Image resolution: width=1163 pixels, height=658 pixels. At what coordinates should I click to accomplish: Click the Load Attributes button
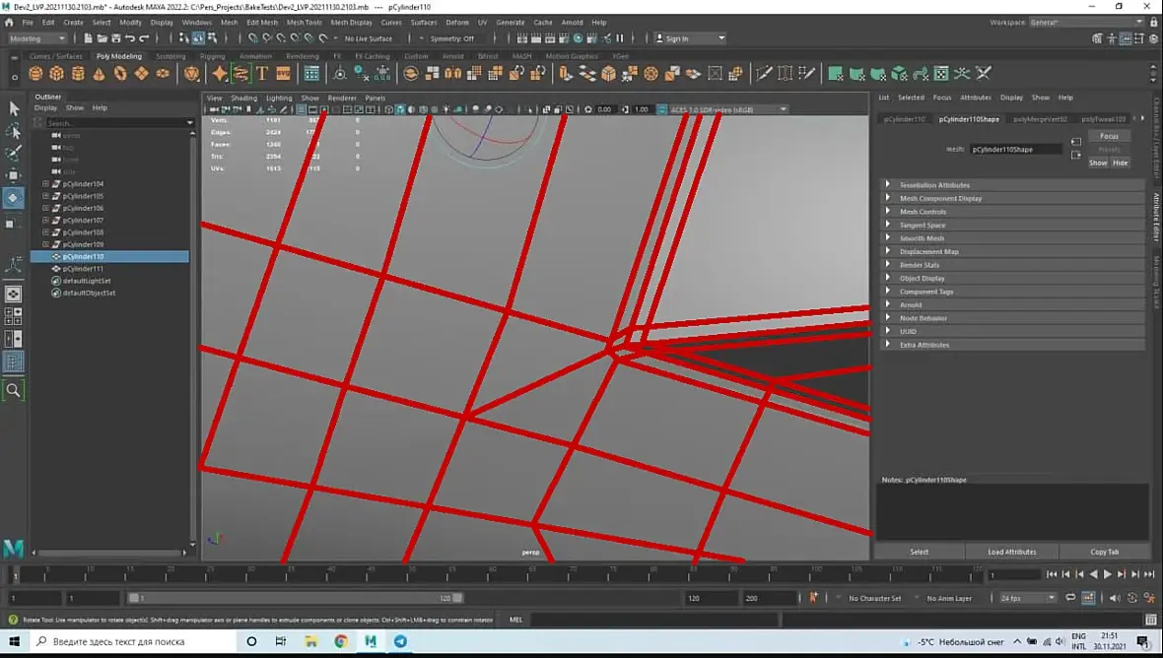[1011, 552]
